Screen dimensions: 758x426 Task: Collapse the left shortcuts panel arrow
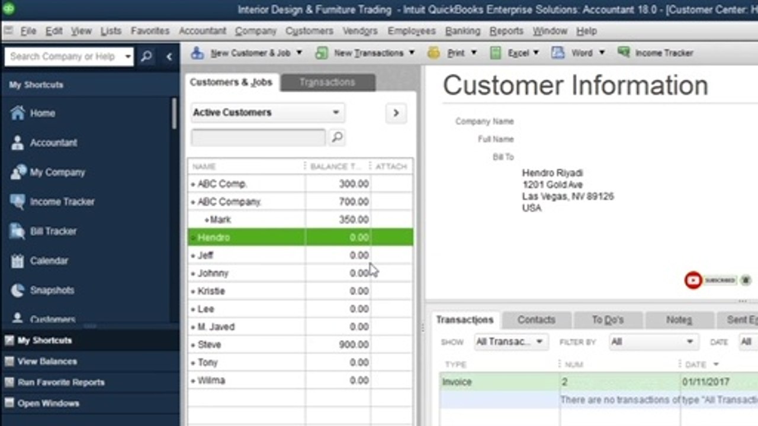pyautogui.click(x=169, y=57)
